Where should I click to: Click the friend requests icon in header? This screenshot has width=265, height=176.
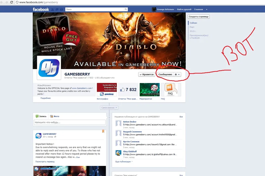[x=52, y=10]
